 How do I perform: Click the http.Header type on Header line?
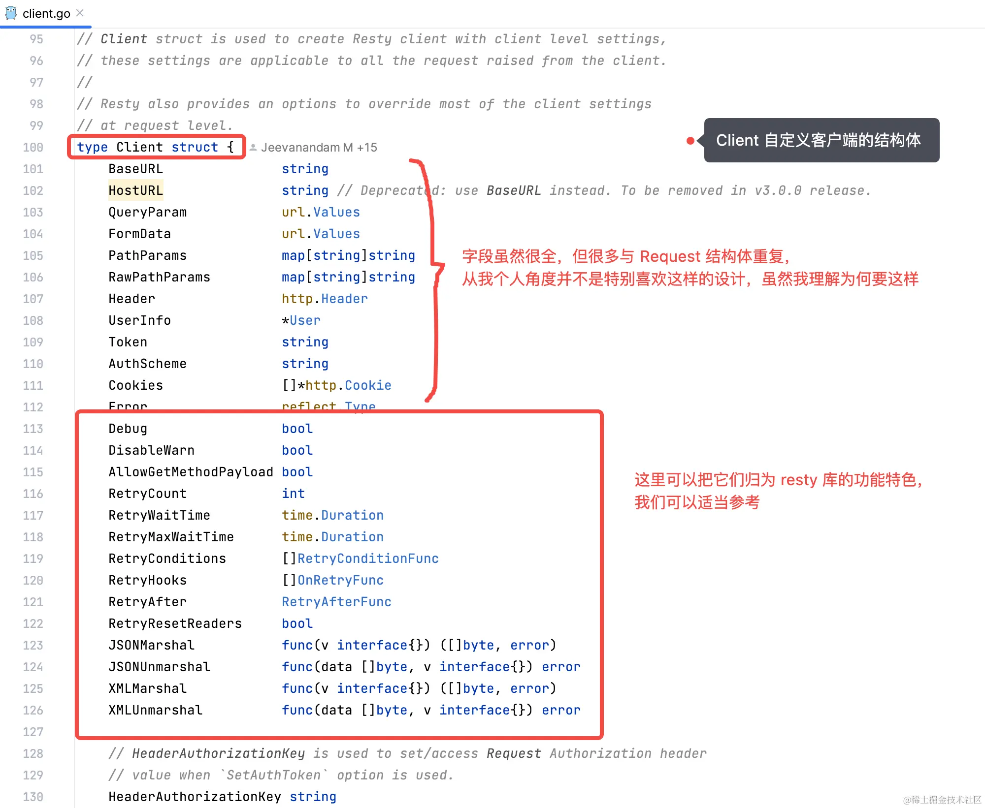coord(325,299)
